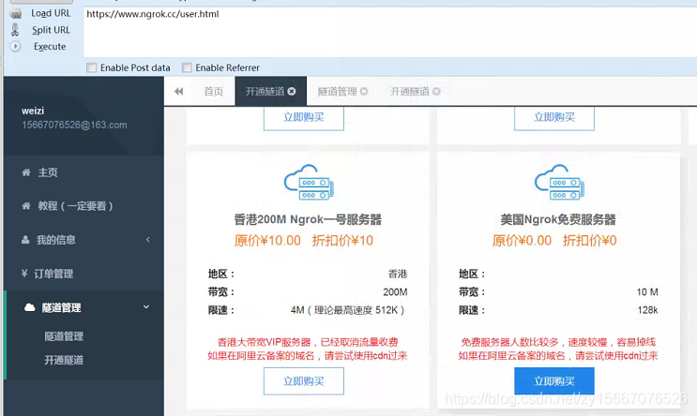Click the Execute play icon
This screenshot has width=697, height=416.
15,46
